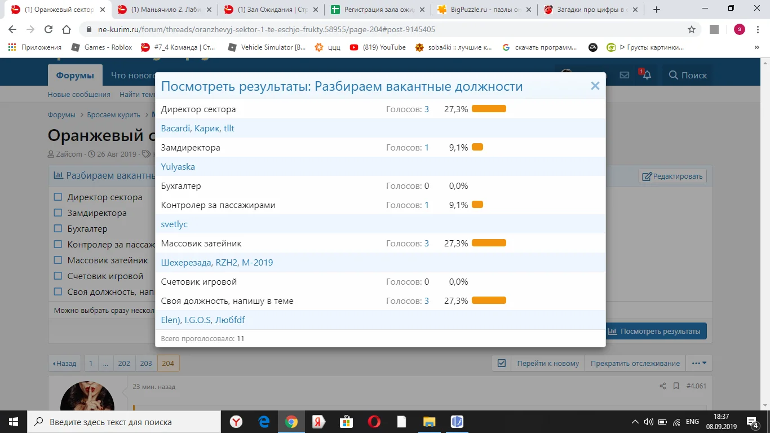Screen dimensions: 770x433
Task: Check the Директор сектора option
Action: pyautogui.click(x=58, y=197)
